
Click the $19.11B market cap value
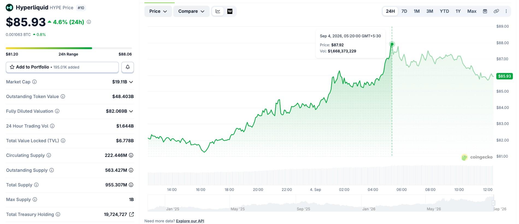(x=120, y=82)
